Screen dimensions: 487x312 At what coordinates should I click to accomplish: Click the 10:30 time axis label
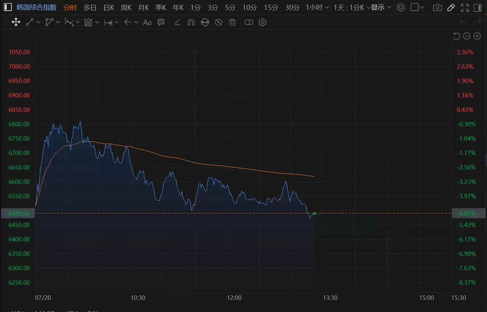pyautogui.click(x=138, y=298)
